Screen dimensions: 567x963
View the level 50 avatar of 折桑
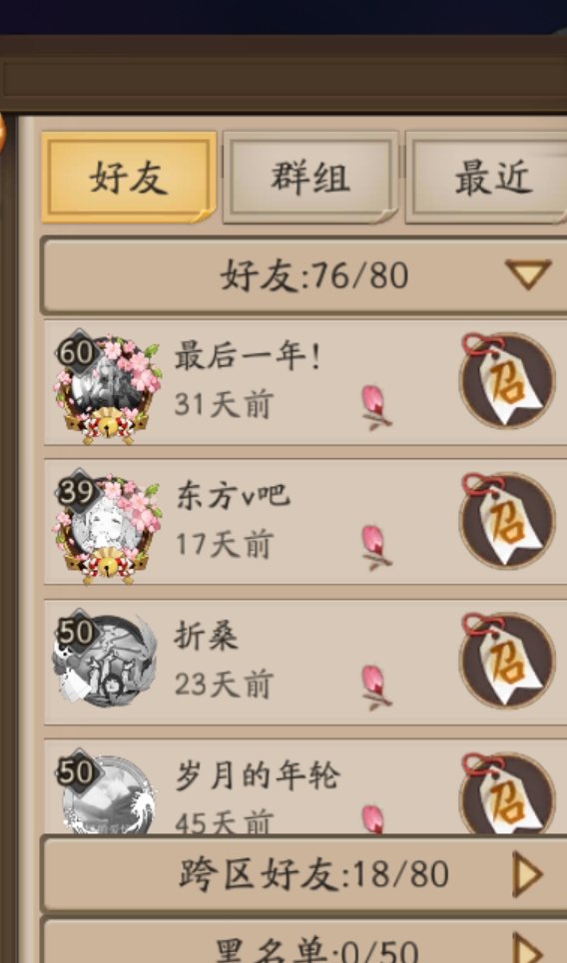tap(105, 659)
